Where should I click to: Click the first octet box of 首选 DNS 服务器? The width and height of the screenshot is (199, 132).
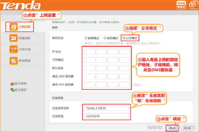pyautogui.click(x=90, y=76)
